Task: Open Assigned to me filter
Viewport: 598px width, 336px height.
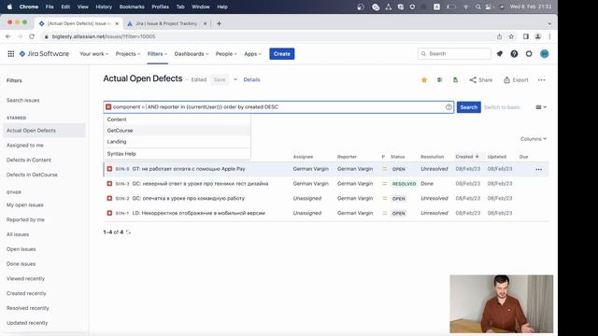Action: [x=25, y=146]
